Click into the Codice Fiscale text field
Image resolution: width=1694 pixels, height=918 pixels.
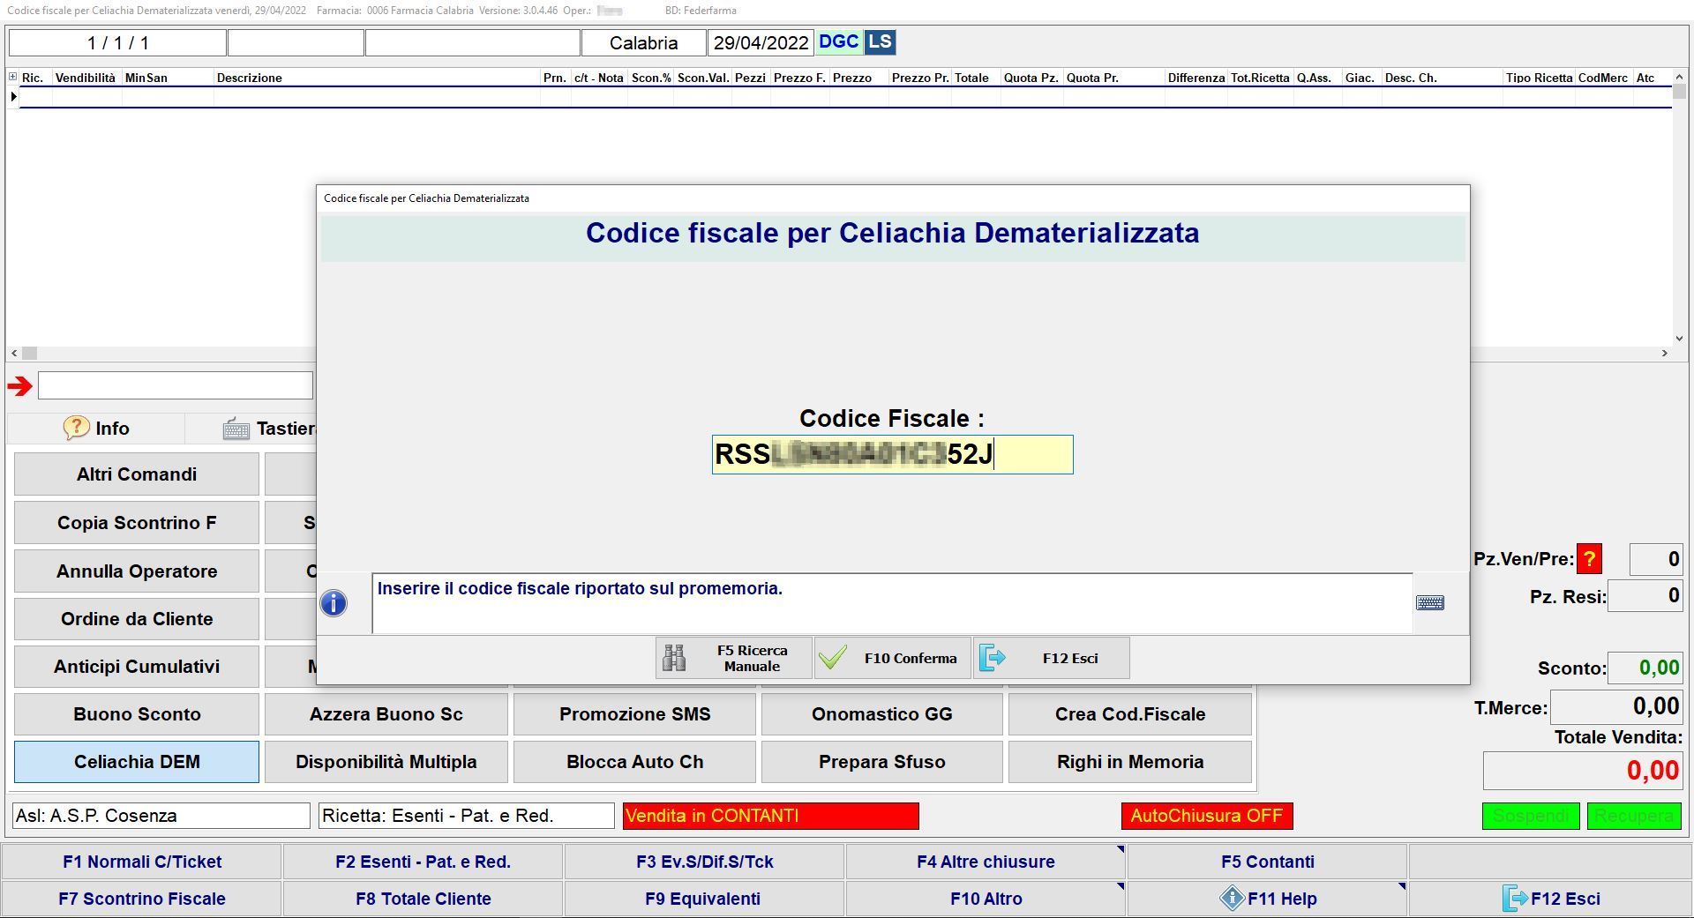pyautogui.click(x=892, y=455)
